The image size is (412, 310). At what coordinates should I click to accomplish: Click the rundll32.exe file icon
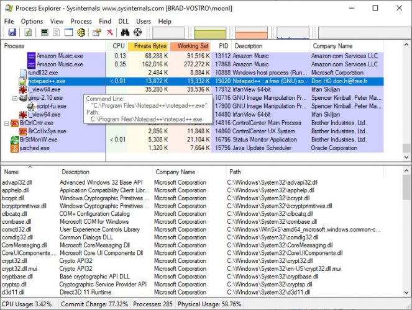click(x=24, y=73)
